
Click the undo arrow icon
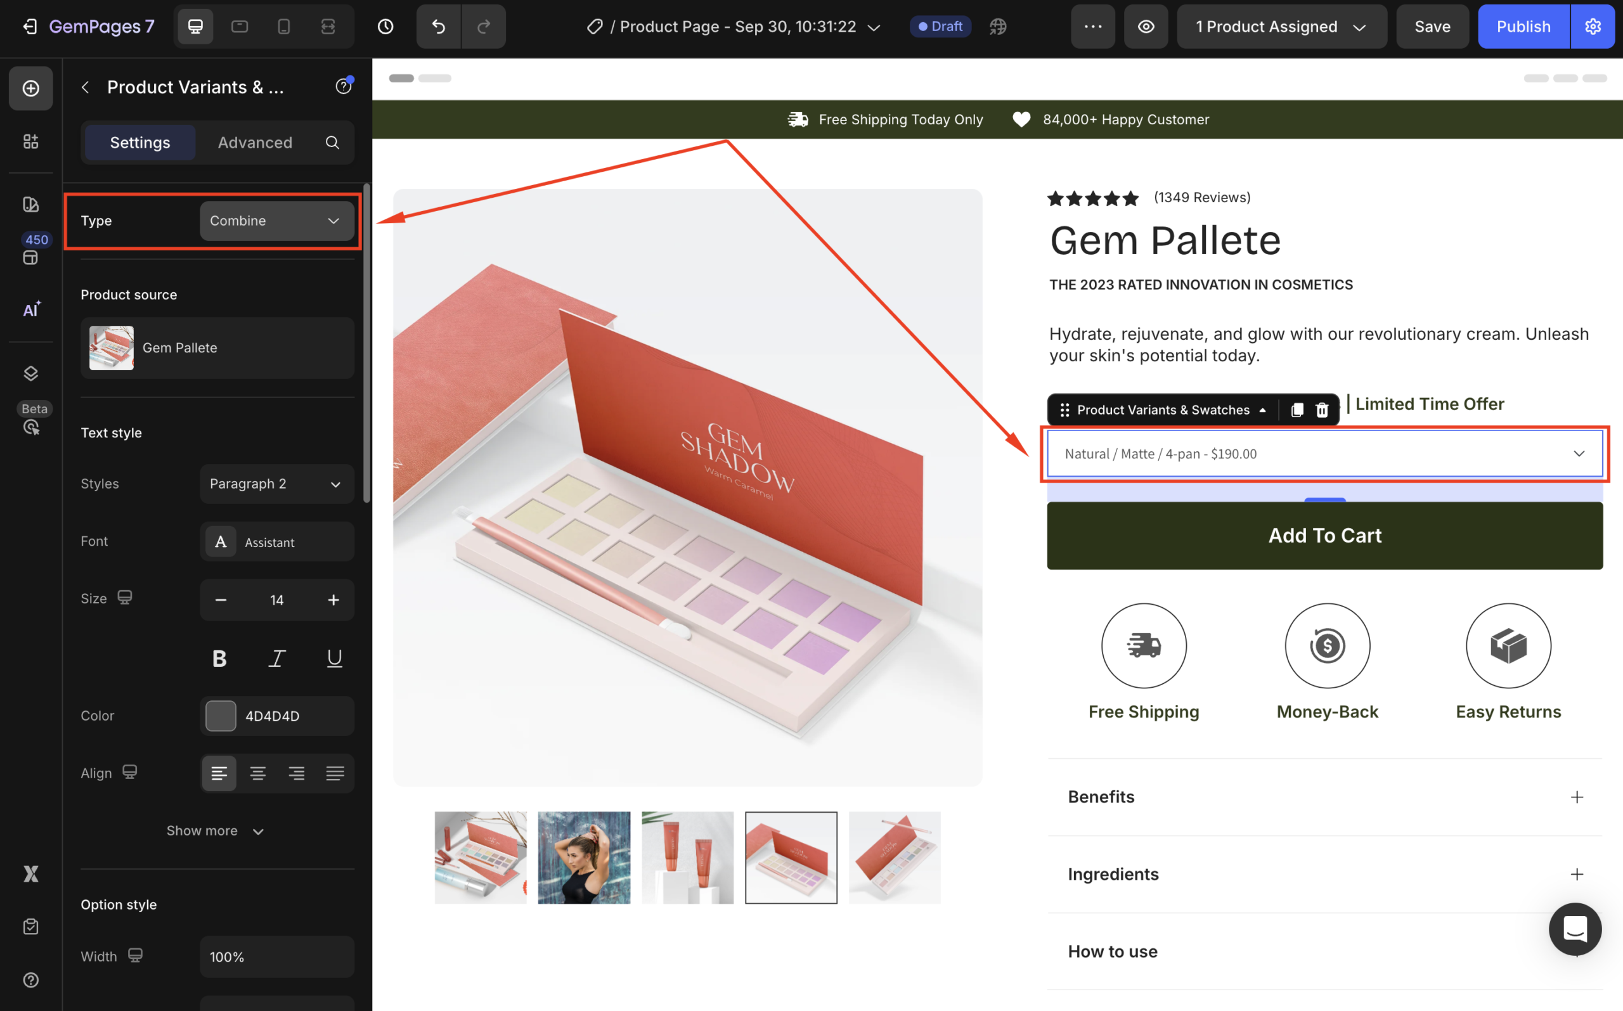click(438, 27)
